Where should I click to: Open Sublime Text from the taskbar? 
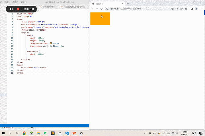pyautogui.click(x=53, y=133)
